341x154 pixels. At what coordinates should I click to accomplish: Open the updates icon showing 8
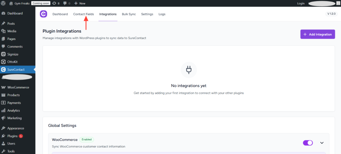coord(56,3)
